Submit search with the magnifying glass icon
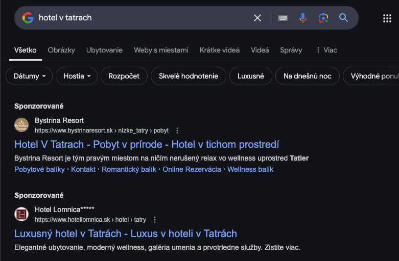The height and width of the screenshot is (261, 399). (343, 17)
